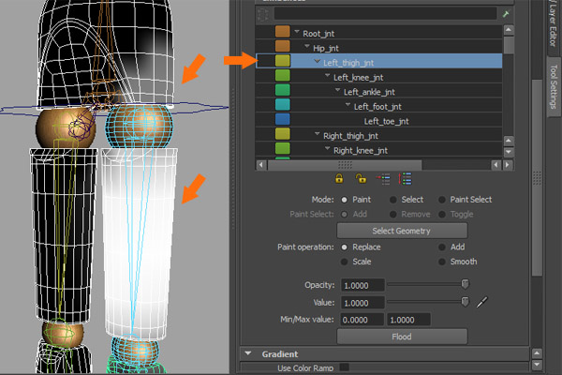The height and width of the screenshot is (375, 562).
Task: Click the closed lock influence weights icon
Action: tap(339, 178)
